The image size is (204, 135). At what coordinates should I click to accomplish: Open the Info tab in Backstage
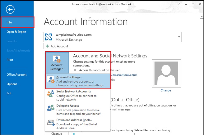click(x=18, y=22)
